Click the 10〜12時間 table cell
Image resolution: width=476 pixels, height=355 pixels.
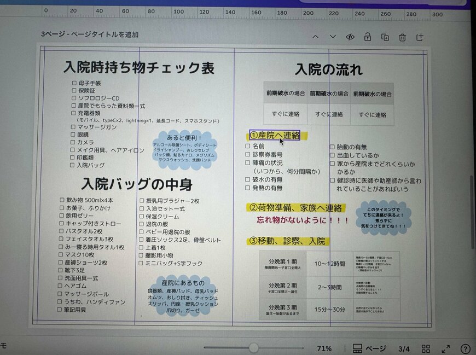330,264
